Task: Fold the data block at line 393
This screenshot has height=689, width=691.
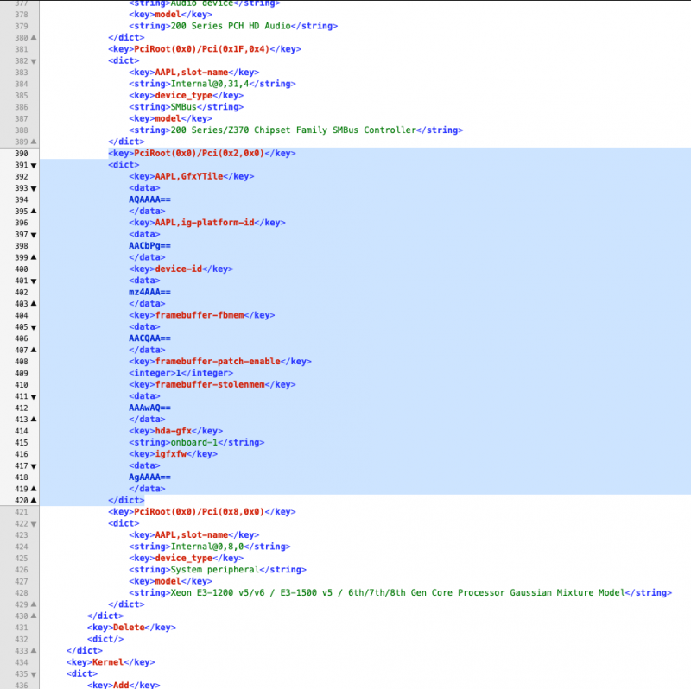Action: [34, 188]
